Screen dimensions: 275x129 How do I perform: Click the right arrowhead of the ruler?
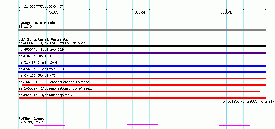(265, 10)
